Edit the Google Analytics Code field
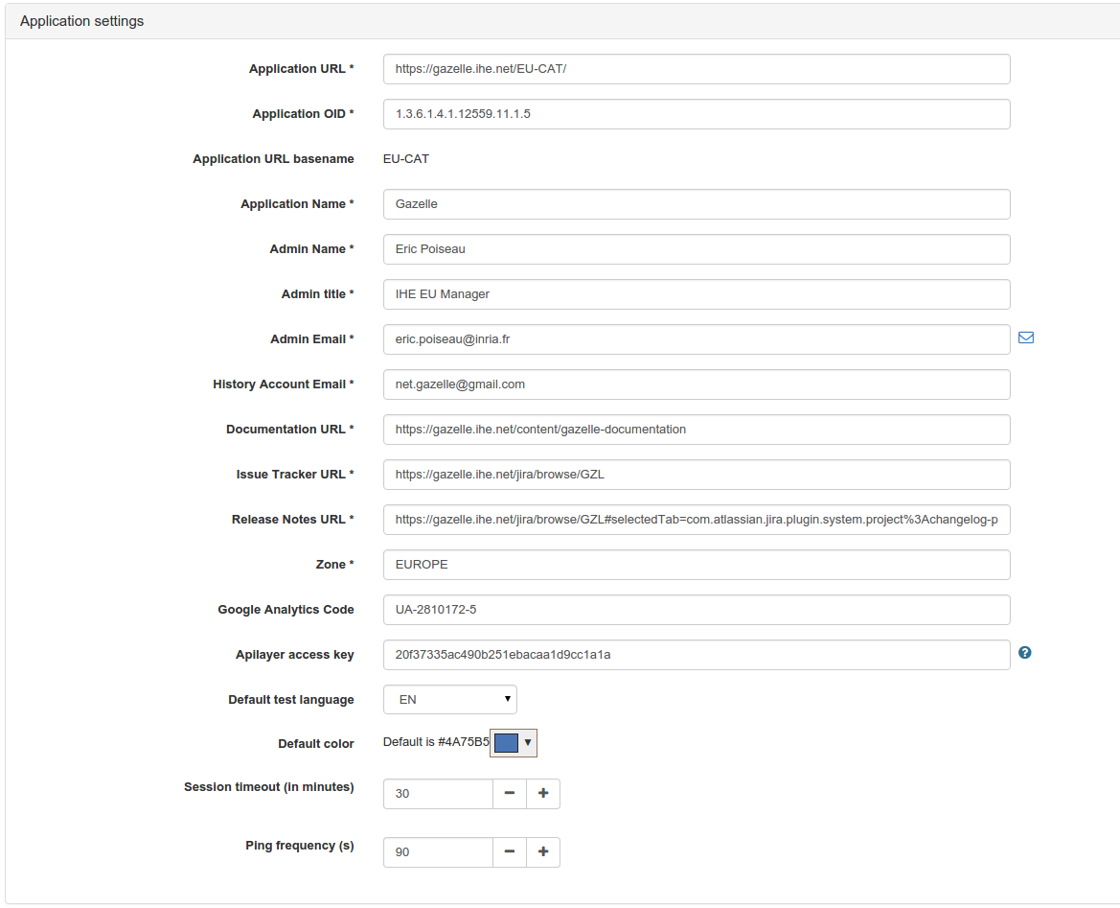Image resolution: width=1120 pixels, height=908 pixels. point(696,610)
